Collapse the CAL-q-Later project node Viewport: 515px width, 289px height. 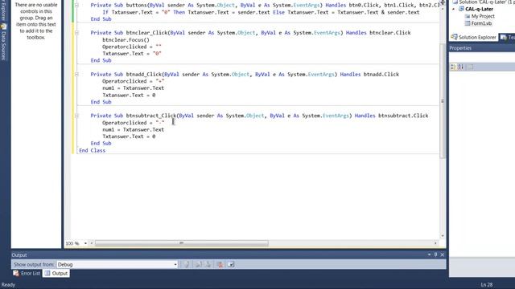(x=454, y=9)
